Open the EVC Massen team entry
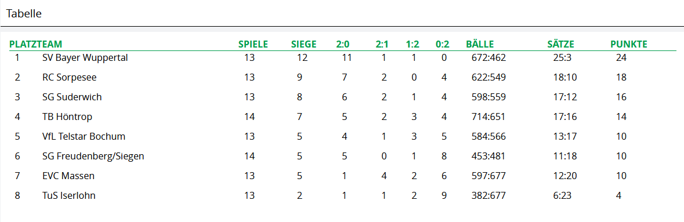 (68, 176)
